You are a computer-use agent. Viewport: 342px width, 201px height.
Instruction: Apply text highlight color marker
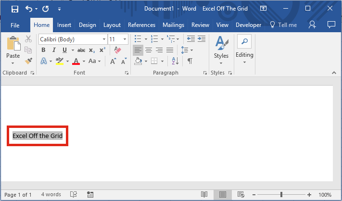[59, 61]
